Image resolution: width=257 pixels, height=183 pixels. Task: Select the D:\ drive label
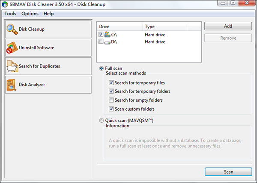pyautogui.click(x=114, y=42)
